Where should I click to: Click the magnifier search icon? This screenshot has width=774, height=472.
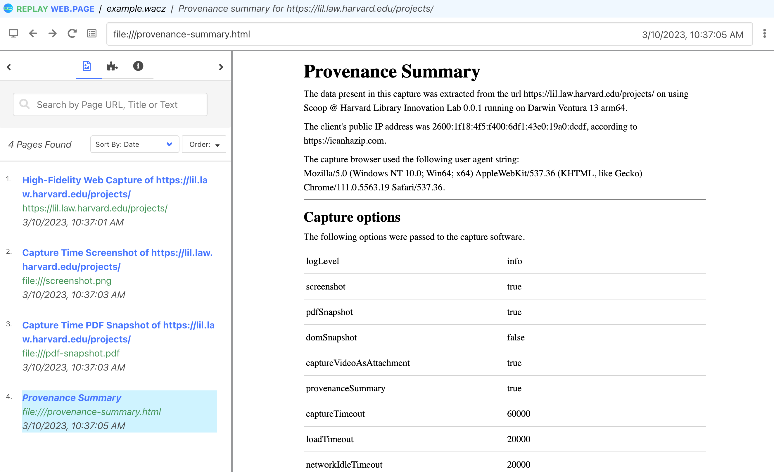coord(24,104)
